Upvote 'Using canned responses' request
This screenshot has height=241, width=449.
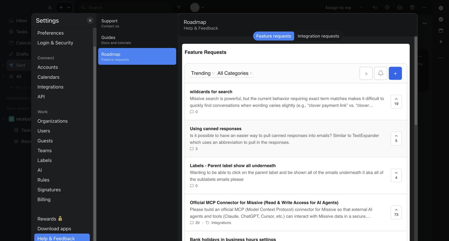pos(396,139)
